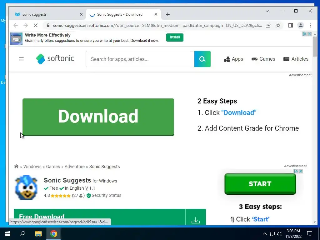This screenshot has height=240, width=320.
Task: Click the vertical scrollbar thumb
Action: [315, 47]
